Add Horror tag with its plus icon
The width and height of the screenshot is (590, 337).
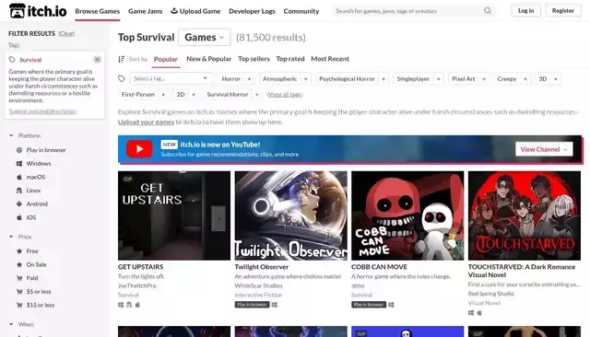[x=249, y=79]
